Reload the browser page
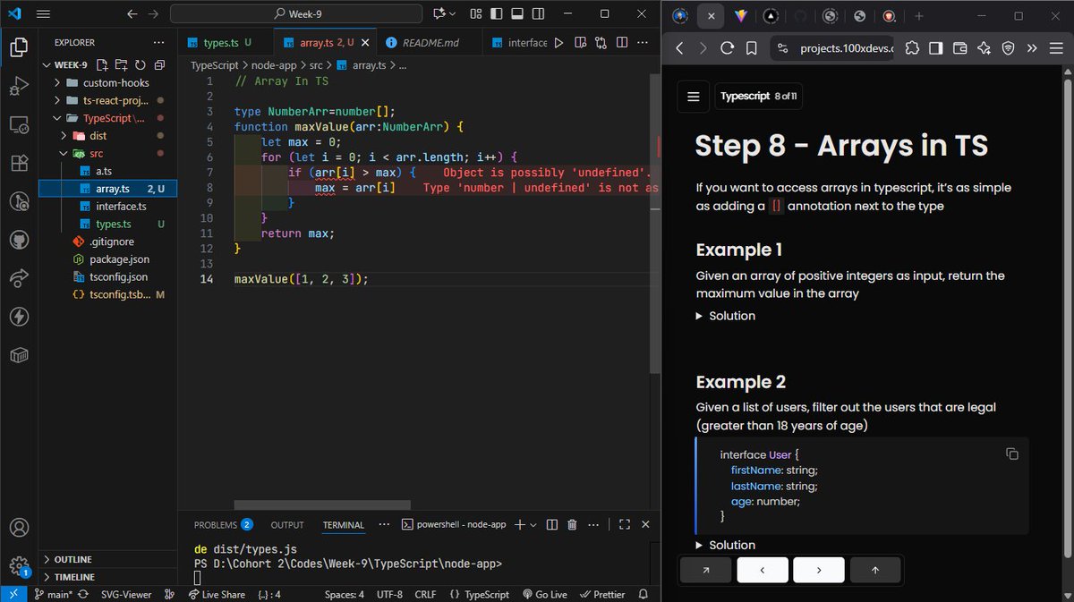 [728, 48]
